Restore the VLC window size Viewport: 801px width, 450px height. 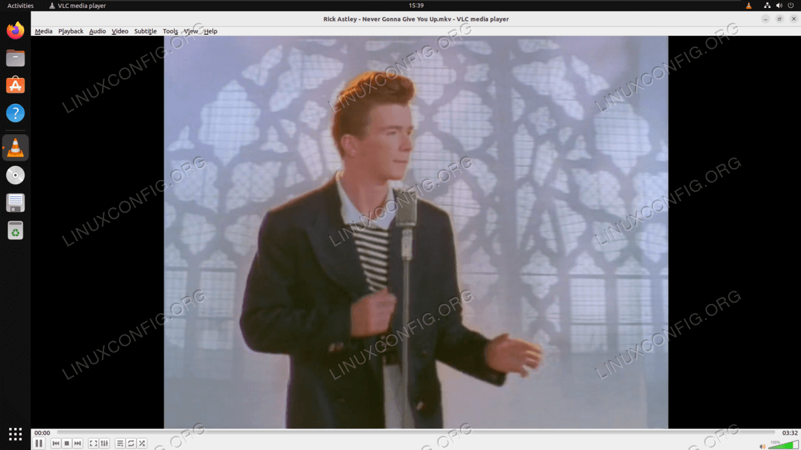tap(779, 19)
